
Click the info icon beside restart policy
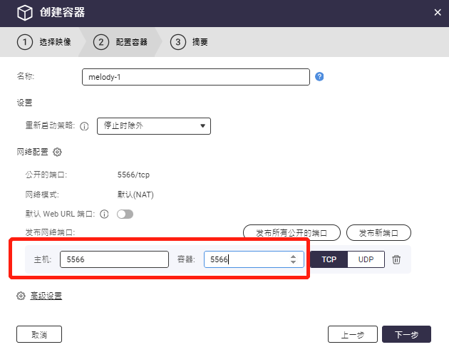coord(84,126)
